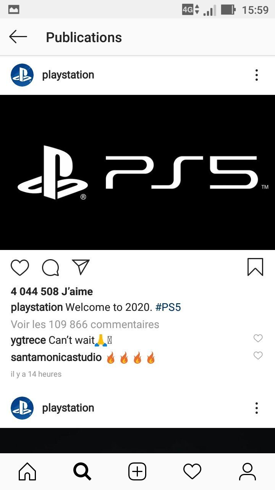Share the post with paper plane icon
The image size is (275, 490).
[81, 267]
